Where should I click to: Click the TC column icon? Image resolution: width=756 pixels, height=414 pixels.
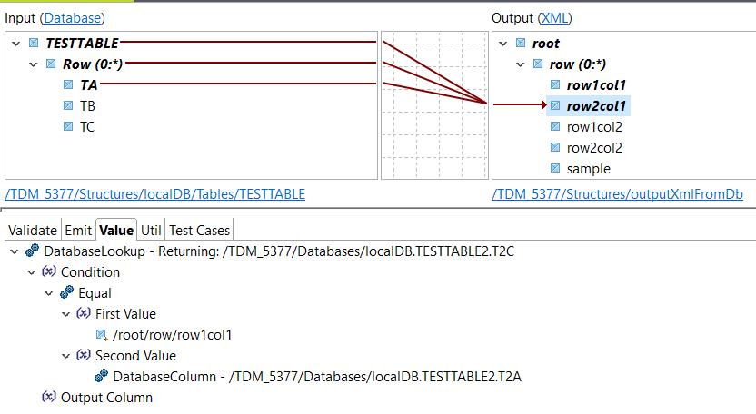68,126
